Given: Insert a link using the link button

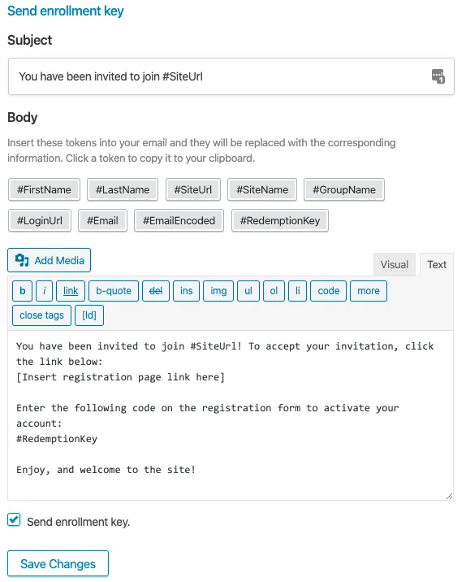Looking at the screenshot, I should [71, 291].
